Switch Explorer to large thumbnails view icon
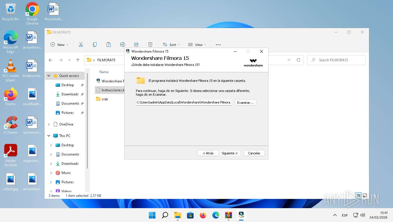Image resolution: width=393 pixels, height=222 pixels. pyautogui.click(x=365, y=195)
